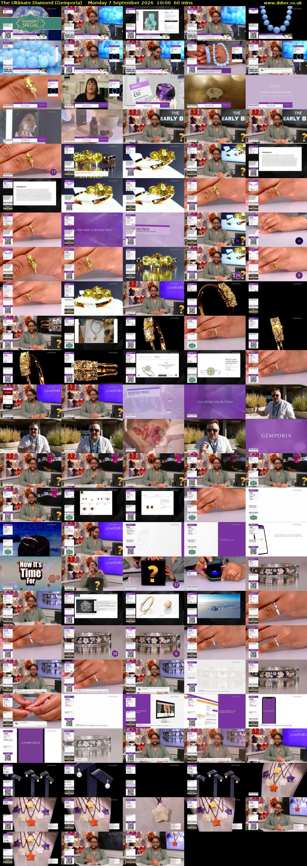Open the 'Ivoria Collection' thumbnail

tap(276, 92)
